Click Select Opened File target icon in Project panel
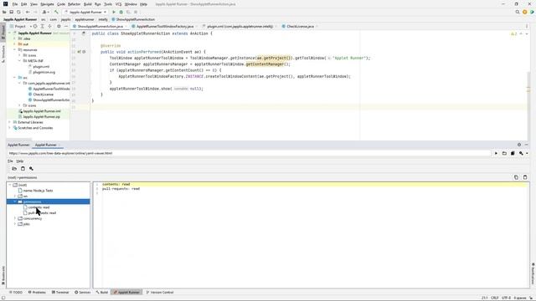Viewport: 536px width, 301px height. pos(35,26)
